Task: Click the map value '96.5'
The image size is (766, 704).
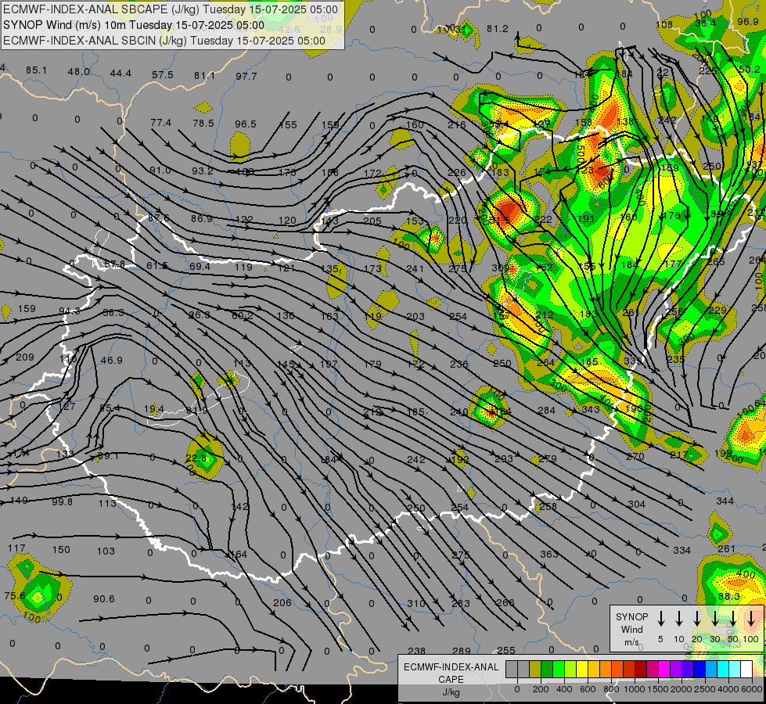Action: [x=245, y=124]
